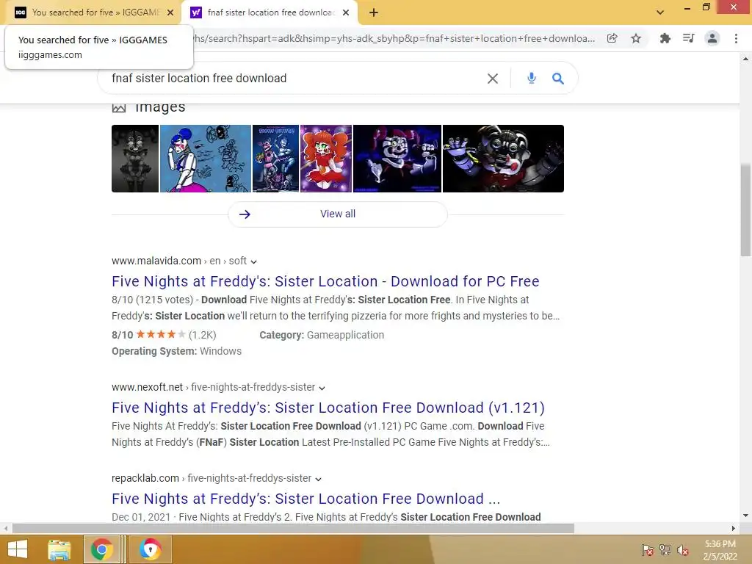Image resolution: width=752 pixels, height=564 pixels.
Task: Open the Chrome profile avatar
Action: tap(712, 38)
